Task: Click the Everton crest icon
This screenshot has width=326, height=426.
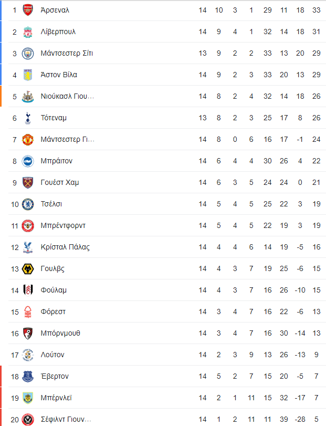Action: coord(28,376)
